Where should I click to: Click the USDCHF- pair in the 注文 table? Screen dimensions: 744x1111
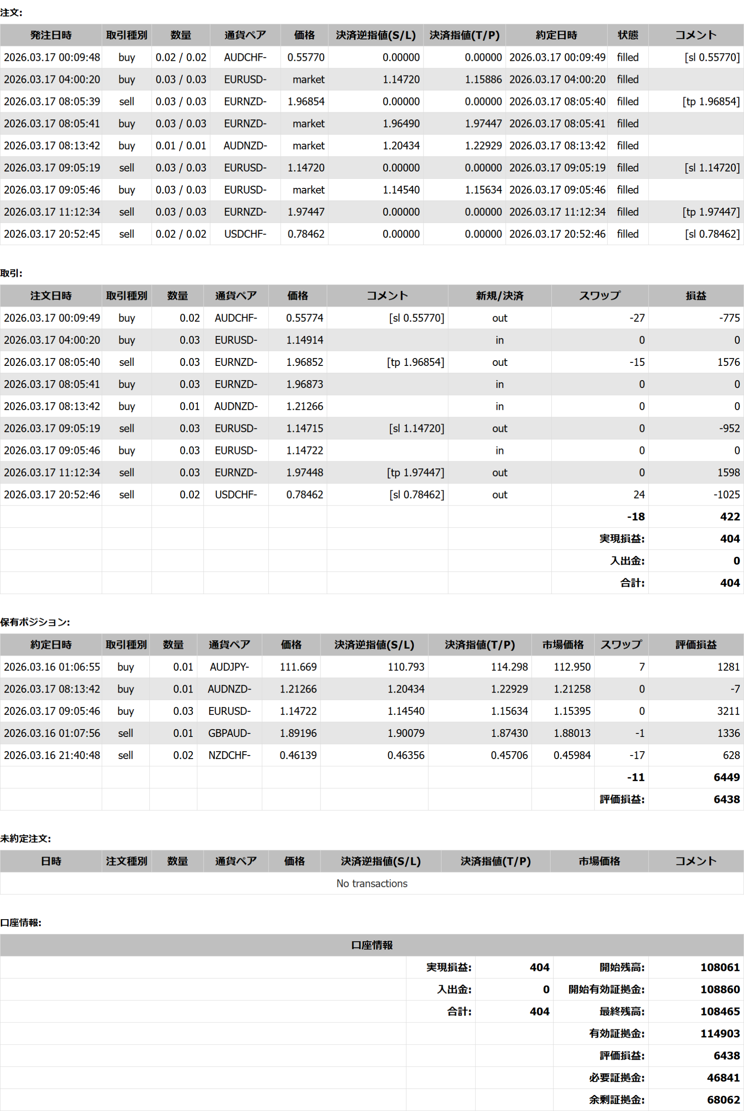tap(245, 234)
